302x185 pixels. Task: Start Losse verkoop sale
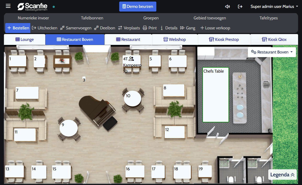(x=215, y=28)
